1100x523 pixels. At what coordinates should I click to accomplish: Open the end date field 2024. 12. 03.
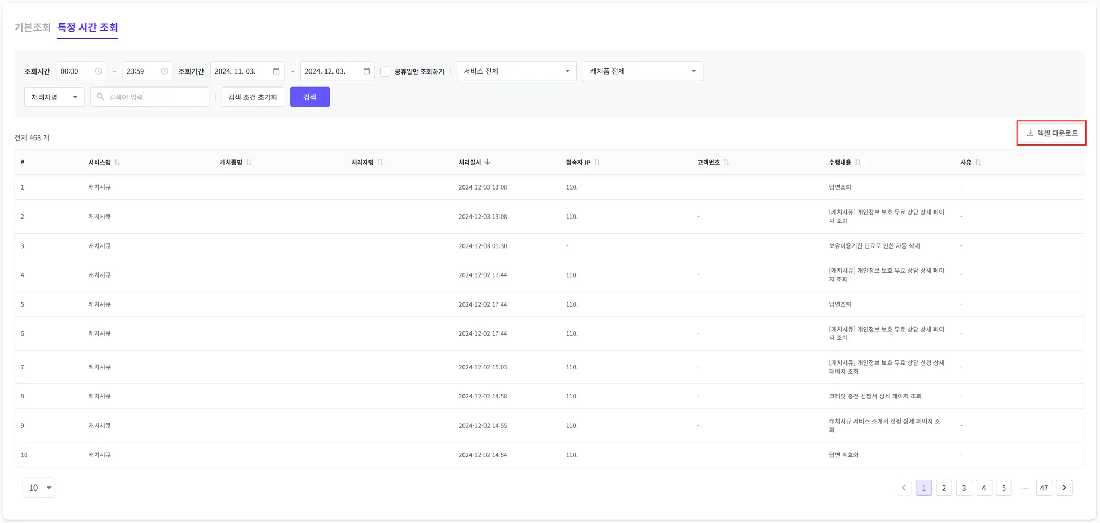[337, 71]
